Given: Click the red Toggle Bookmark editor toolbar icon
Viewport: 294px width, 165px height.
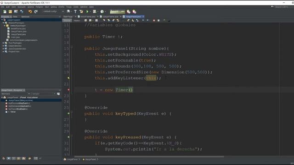Looking at the screenshot, I should tap(154, 20).
